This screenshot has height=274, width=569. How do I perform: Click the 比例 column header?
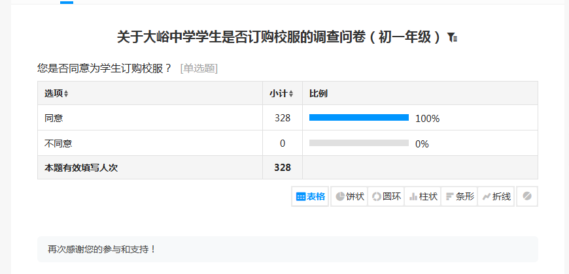point(319,93)
